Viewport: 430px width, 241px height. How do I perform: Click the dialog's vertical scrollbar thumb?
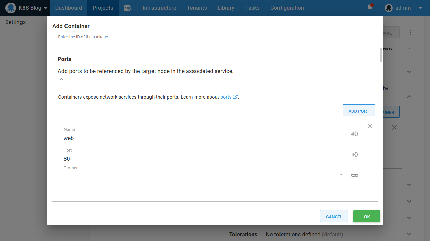click(x=381, y=55)
